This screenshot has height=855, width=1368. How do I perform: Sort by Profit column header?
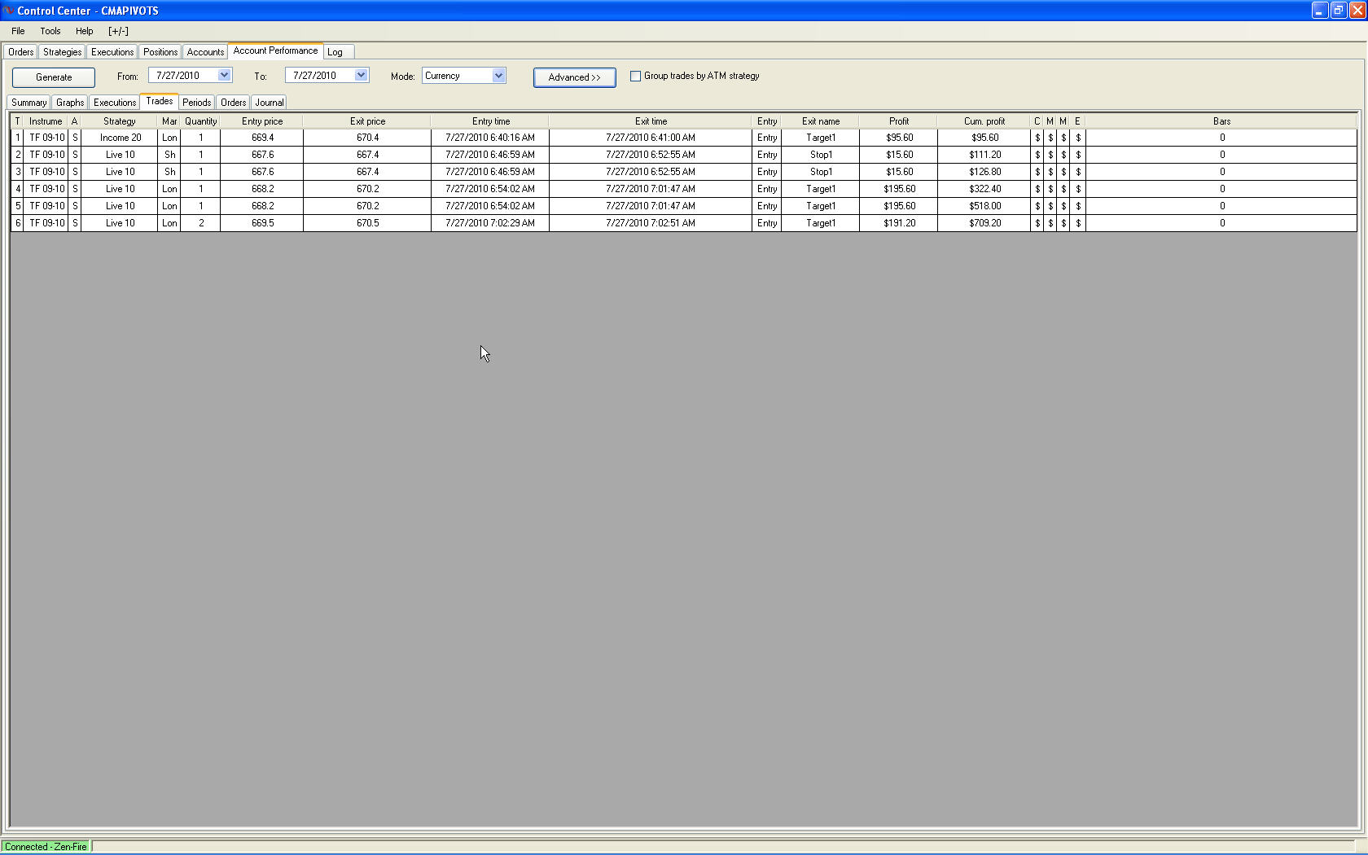click(x=899, y=121)
